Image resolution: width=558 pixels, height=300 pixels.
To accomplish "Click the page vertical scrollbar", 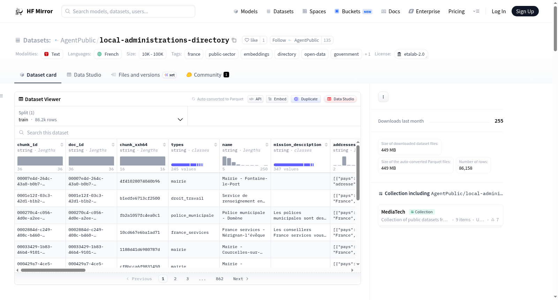I will pyautogui.click(x=555, y=29).
